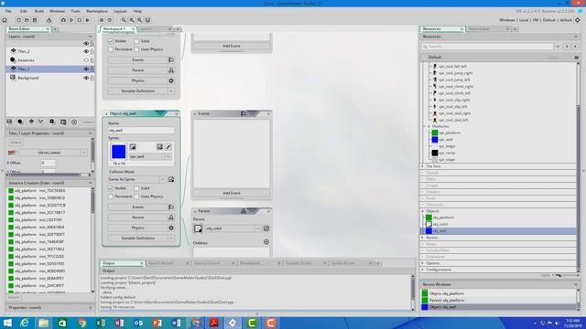Create new layer folder icon
The image size is (586, 329).
click(x=63, y=122)
